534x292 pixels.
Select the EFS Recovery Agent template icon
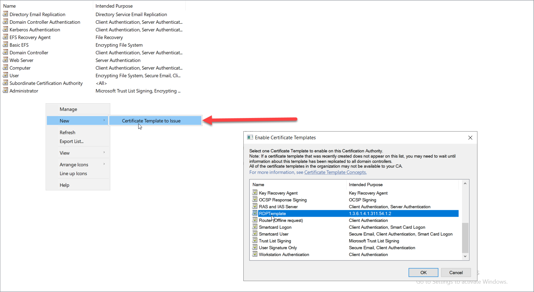(5, 37)
